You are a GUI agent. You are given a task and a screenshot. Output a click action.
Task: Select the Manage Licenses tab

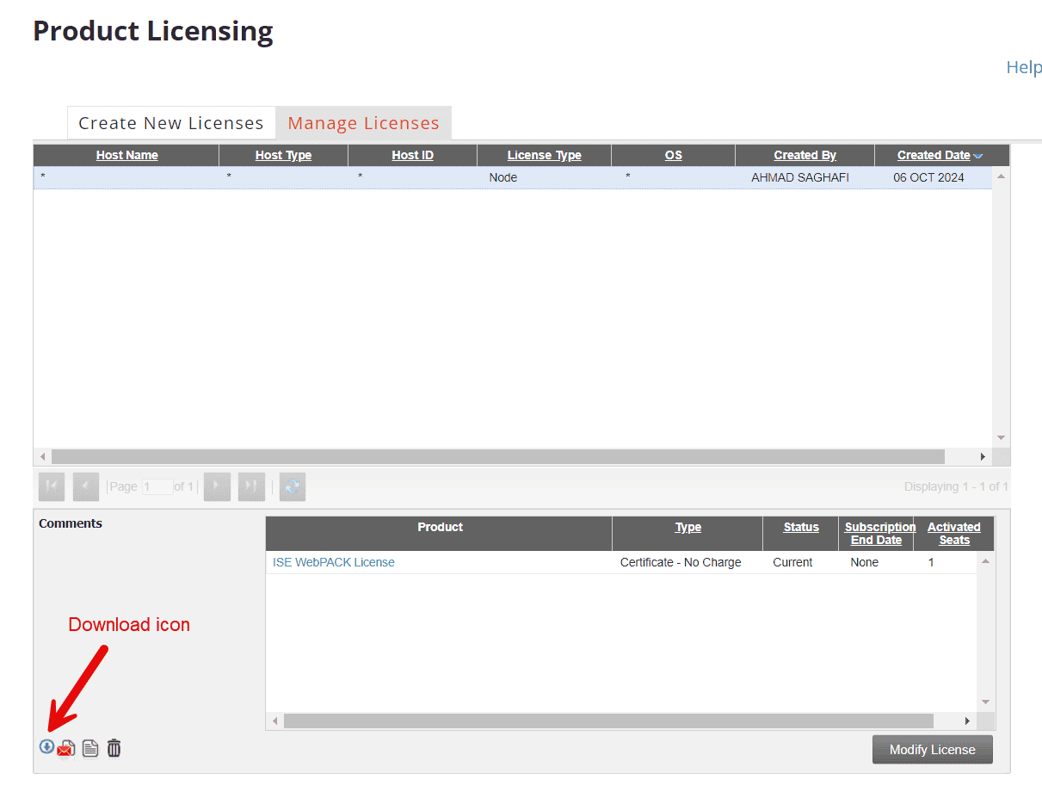[363, 122]
